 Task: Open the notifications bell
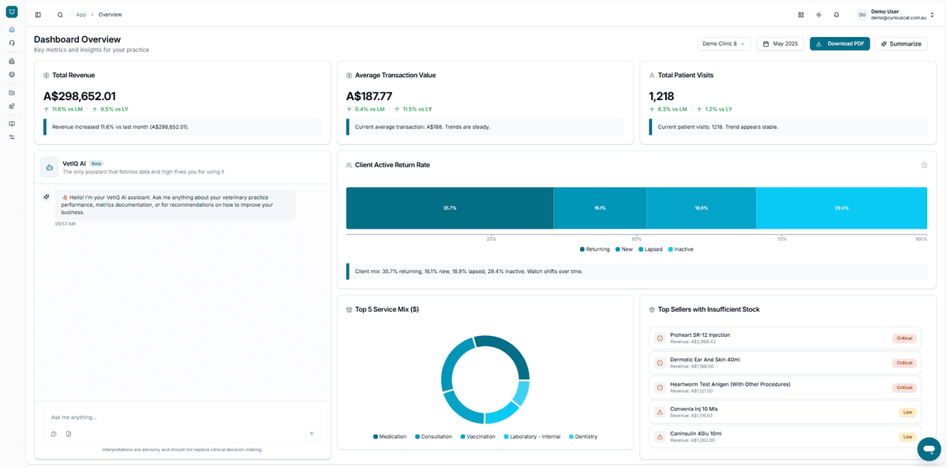pyautogui.click(x=837, y=14)
